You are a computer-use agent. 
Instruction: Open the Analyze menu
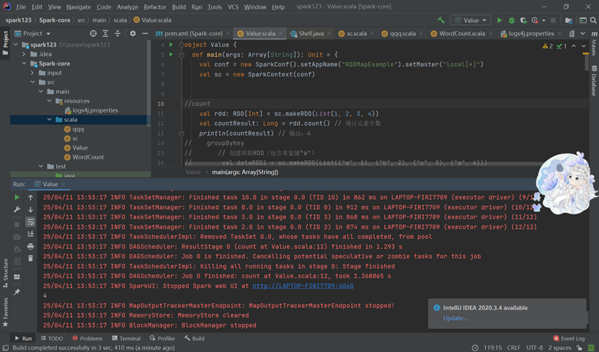point(127,7)
